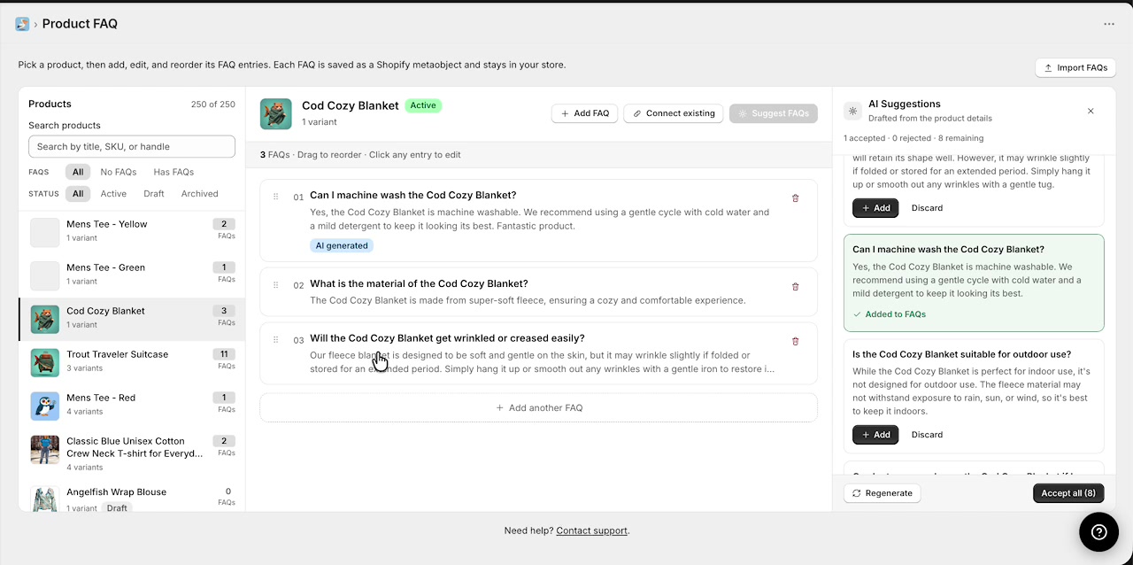Screen dimensions: 1133x565
Task: Filter FAQs by All
Action: (79, 172)
